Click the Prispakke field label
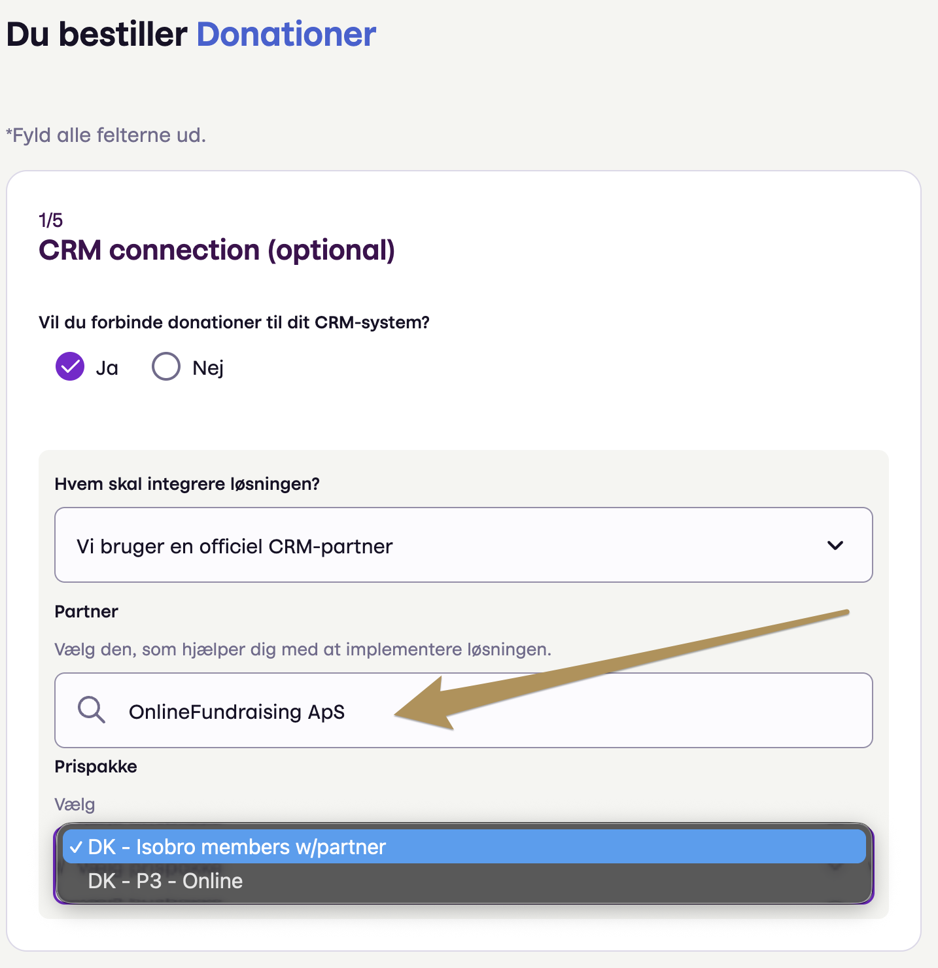Image resolution: width=938 pixels, height=968 pixels. click(96, 767)
